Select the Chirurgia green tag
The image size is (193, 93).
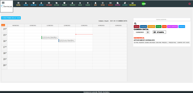point(159,27)
